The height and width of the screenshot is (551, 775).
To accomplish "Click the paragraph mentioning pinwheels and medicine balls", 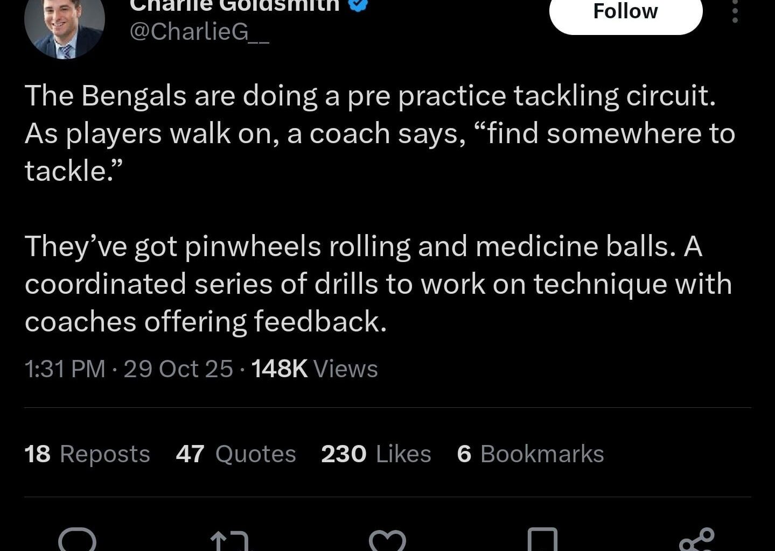I will coord(378,284).
